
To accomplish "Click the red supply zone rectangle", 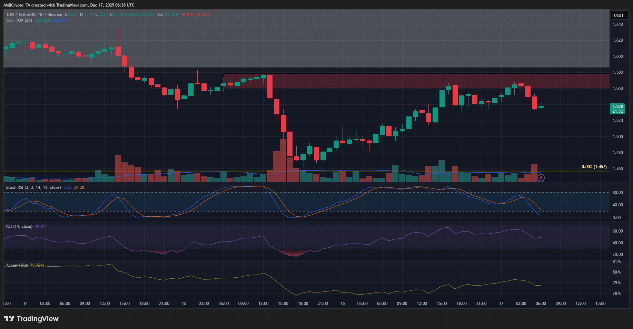I will [414, 81].
